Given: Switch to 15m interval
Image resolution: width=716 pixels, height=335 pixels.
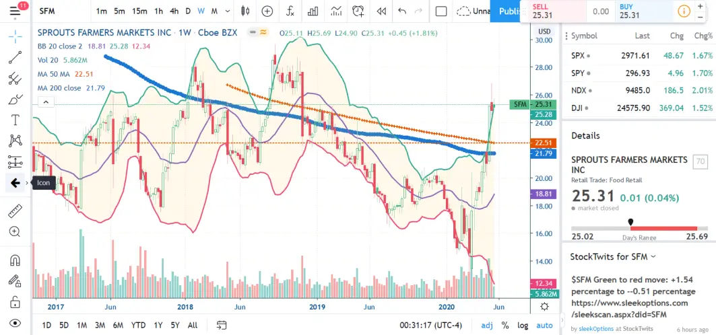Looking at the screenshot, I should 139,11.
